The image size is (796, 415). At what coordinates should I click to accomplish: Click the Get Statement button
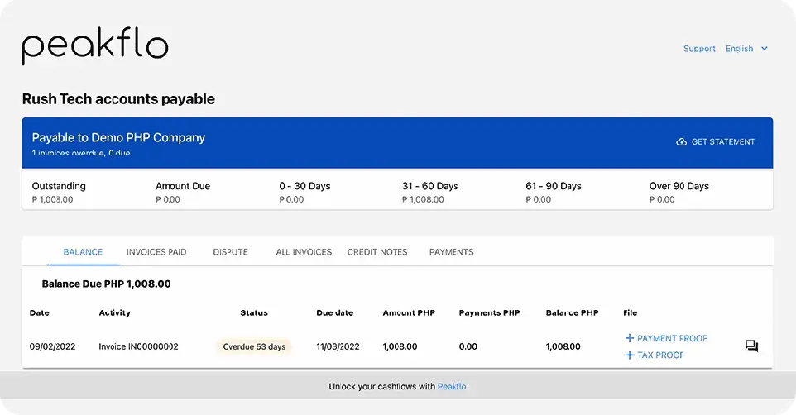coord(715,142)
